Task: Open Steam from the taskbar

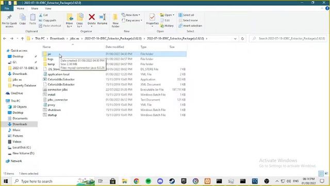Action: [172, 181]
